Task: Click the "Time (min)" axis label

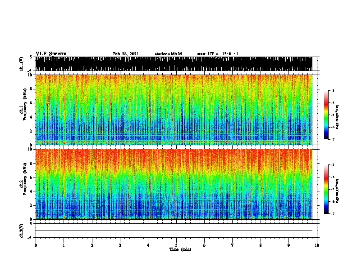Action: click(180, 249)
